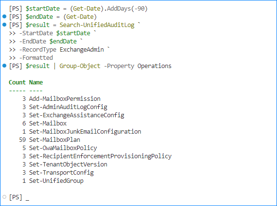Click blue marker beside Search-UnifiedAuditLog command
The height and width of the screenshot is (206, 277).
(4, 25)
